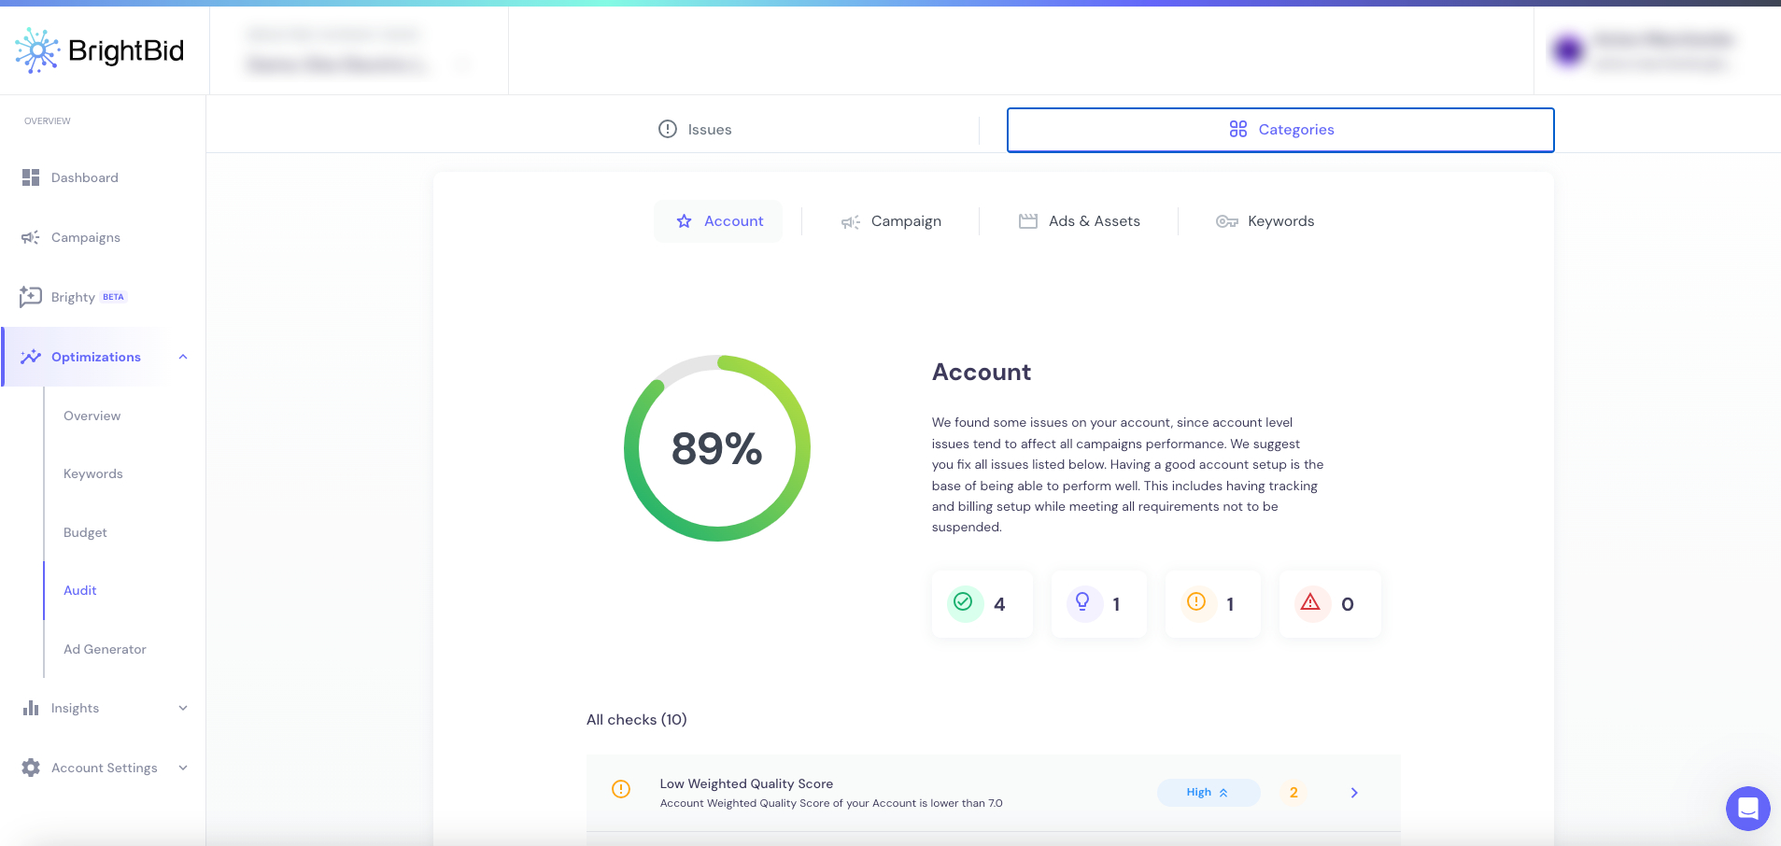Click the Account star icon
This screenshot has width=1781, height=846.
(685, 221)
